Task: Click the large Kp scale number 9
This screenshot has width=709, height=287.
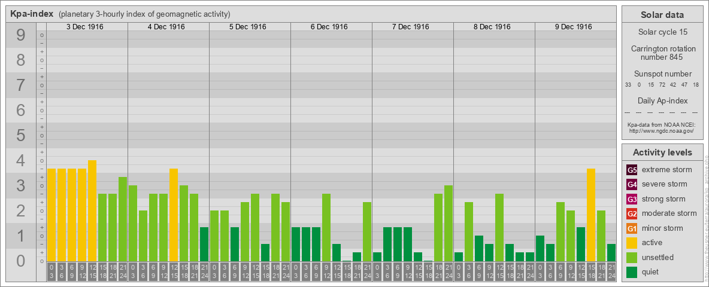Action: 20,35
